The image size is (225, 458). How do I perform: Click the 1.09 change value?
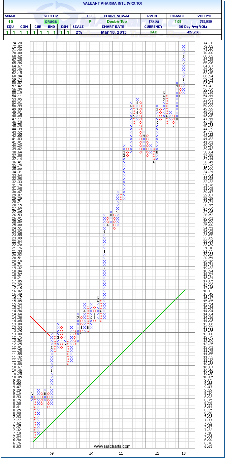(177, 21)
